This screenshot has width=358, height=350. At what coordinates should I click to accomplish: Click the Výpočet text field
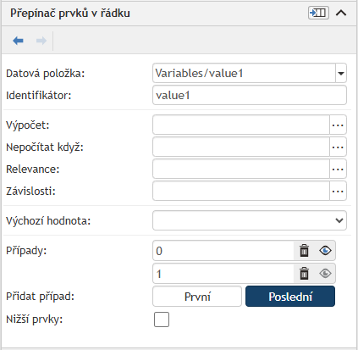(x=241, y=125)
